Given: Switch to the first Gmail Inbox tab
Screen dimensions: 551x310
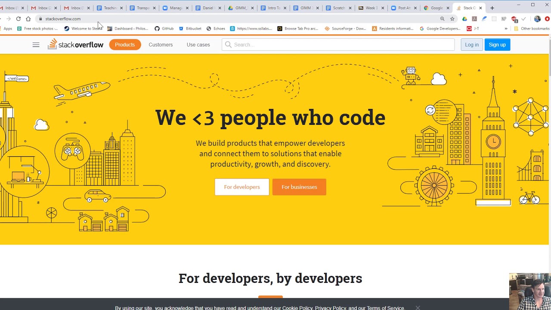Looking at the screenshot, I should pos(11,8).
